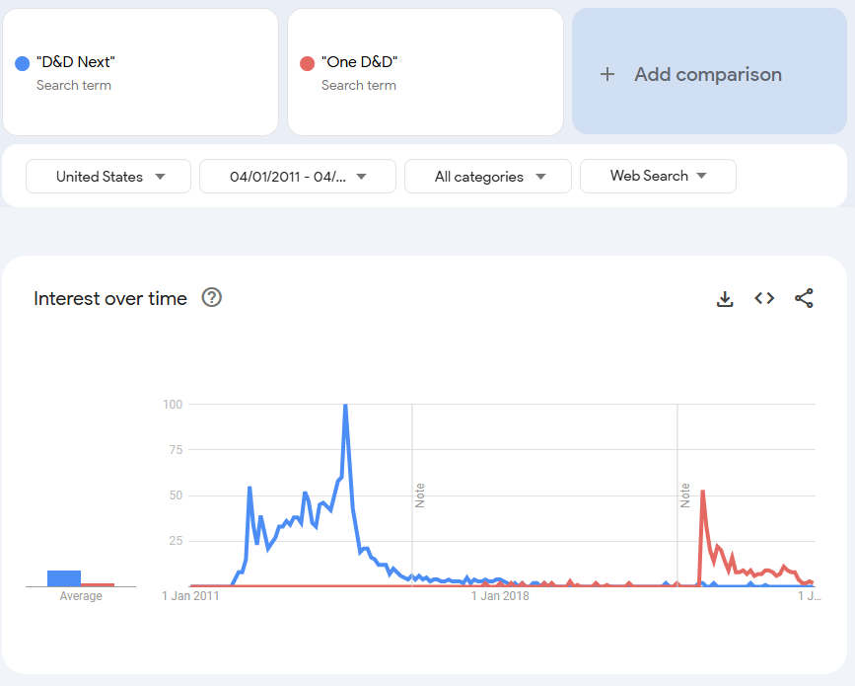Screen dimensions: 855x686
Task: Click the red line peak for One D&D
Action: pyautogui.click(x=702, y=492)
